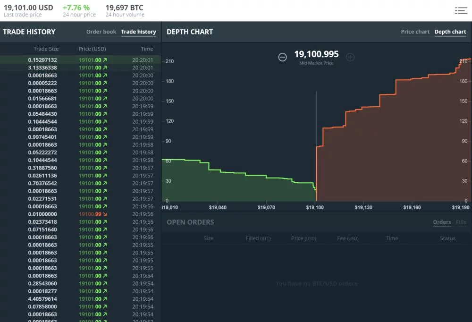This screenshot has width=472, height=322.
Task: Click the $19,040 x-axis label
Action: (218, 208)
